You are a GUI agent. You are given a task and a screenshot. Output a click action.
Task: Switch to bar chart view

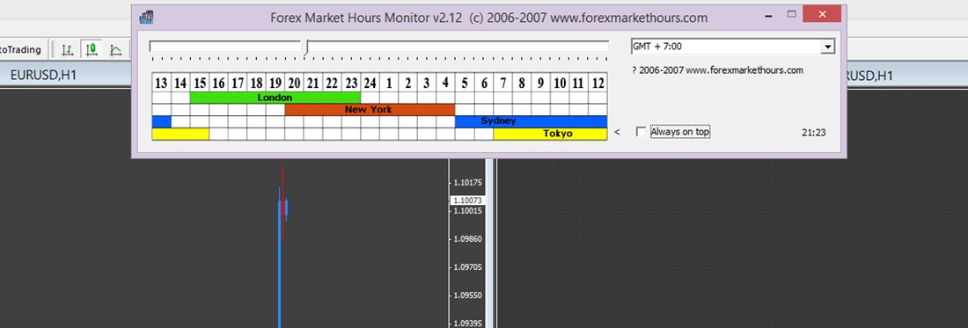tap(68, 49)
